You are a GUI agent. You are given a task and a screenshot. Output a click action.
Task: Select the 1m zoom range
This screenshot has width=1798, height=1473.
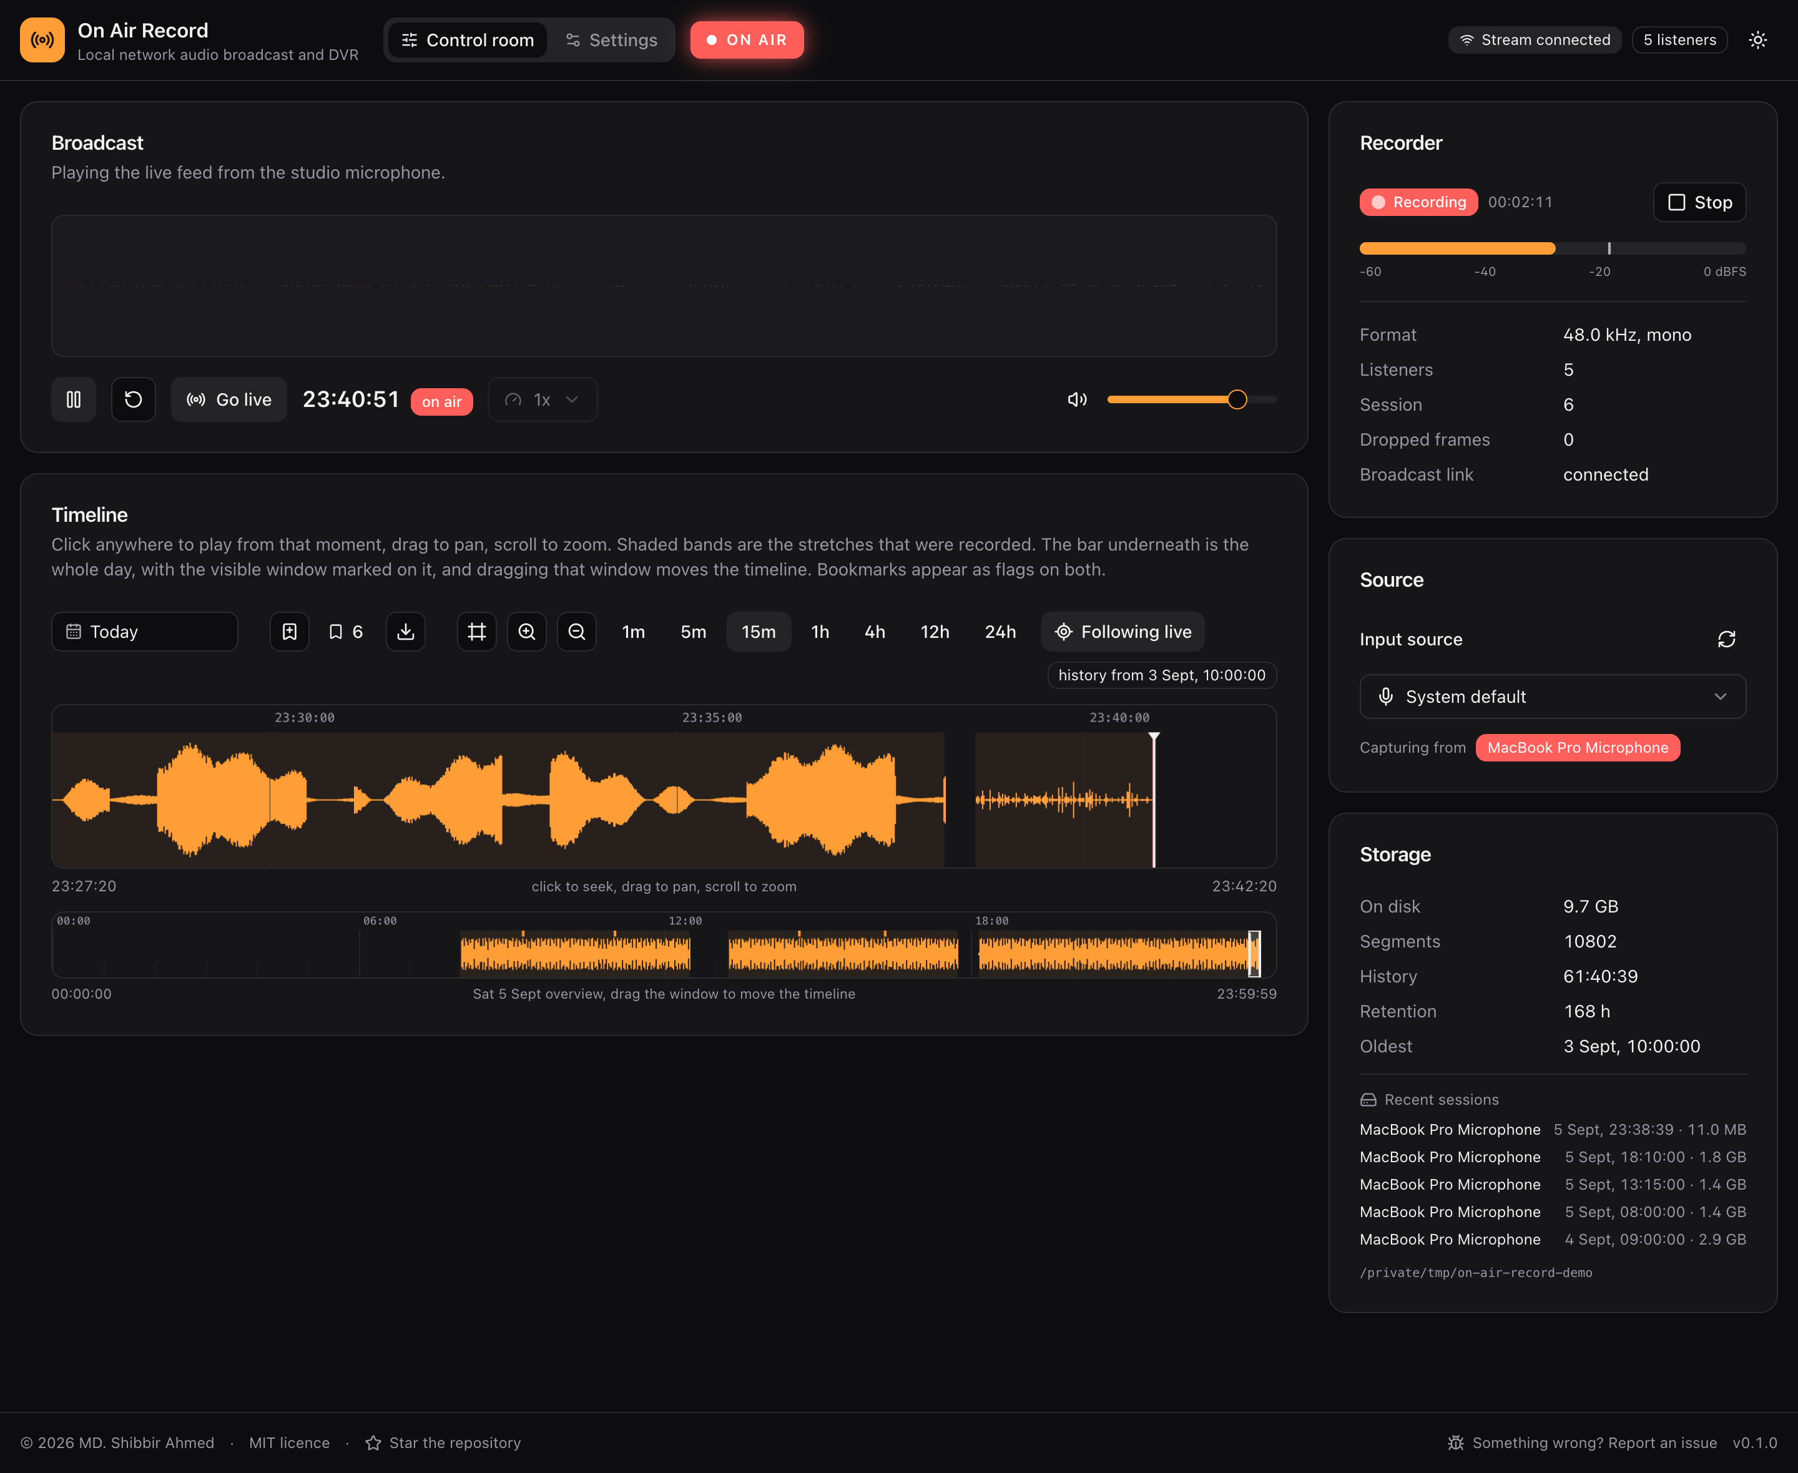click(634, 632)
